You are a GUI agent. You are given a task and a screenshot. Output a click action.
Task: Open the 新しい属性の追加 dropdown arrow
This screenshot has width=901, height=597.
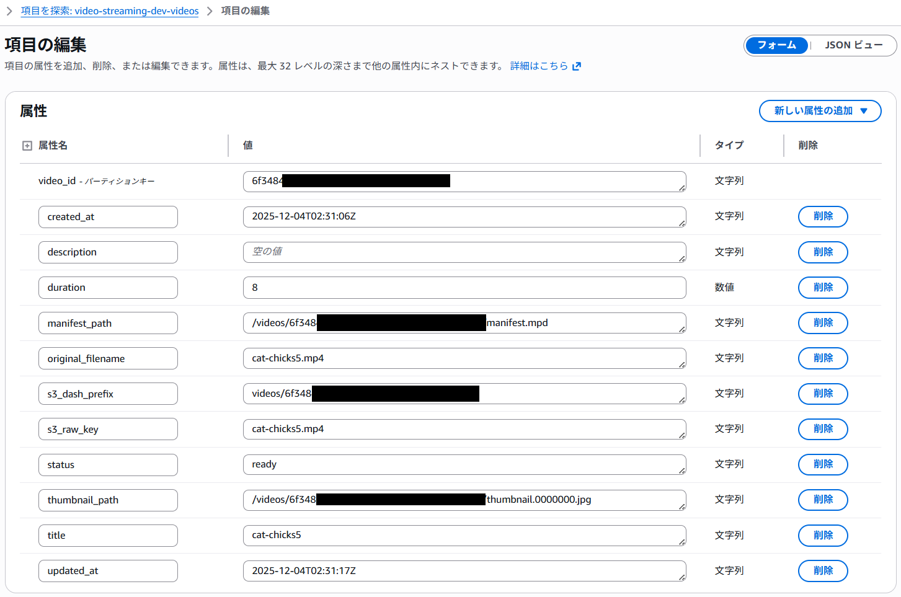(x=864, y=111)
